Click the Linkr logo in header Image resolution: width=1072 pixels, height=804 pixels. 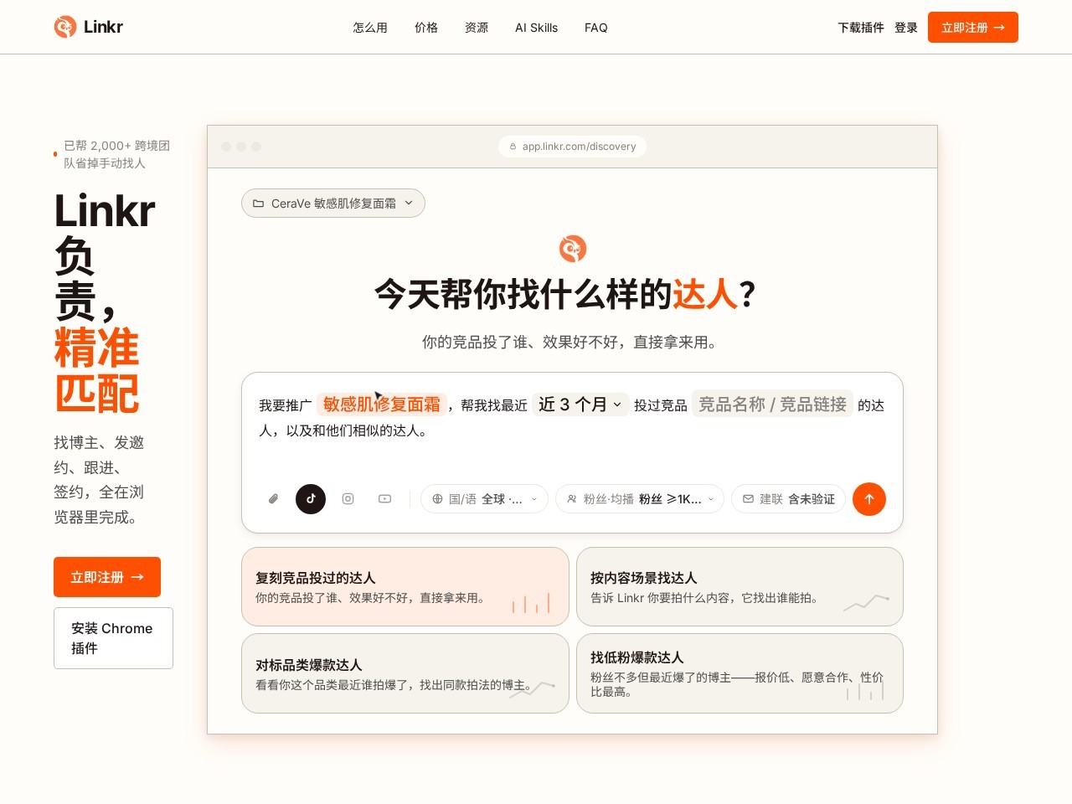pyautogui.click(x=88, y=27)
